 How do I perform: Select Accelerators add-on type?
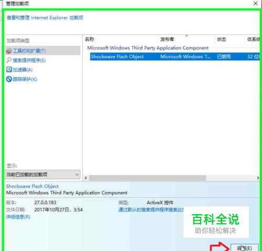(x=19, y=70)
